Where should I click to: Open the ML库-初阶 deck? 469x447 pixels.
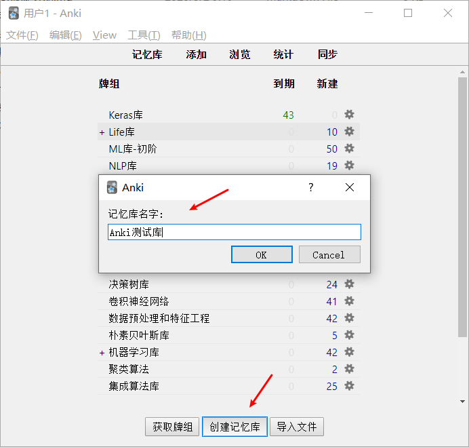pos(133,149)
